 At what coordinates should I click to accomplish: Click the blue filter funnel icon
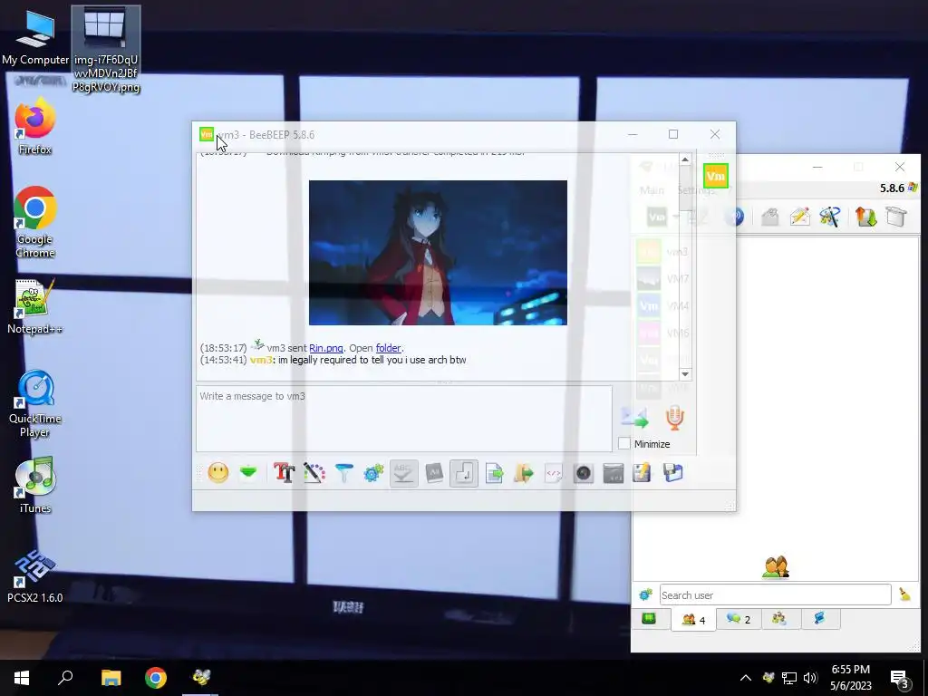tap(343, 473)
